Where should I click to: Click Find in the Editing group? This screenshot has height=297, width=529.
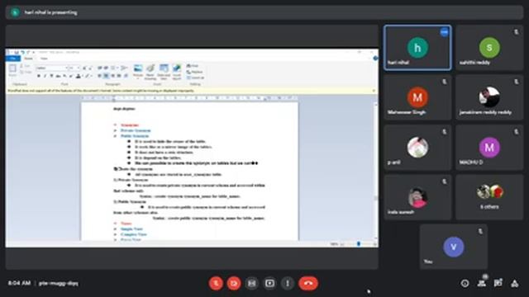coord(193,66)
